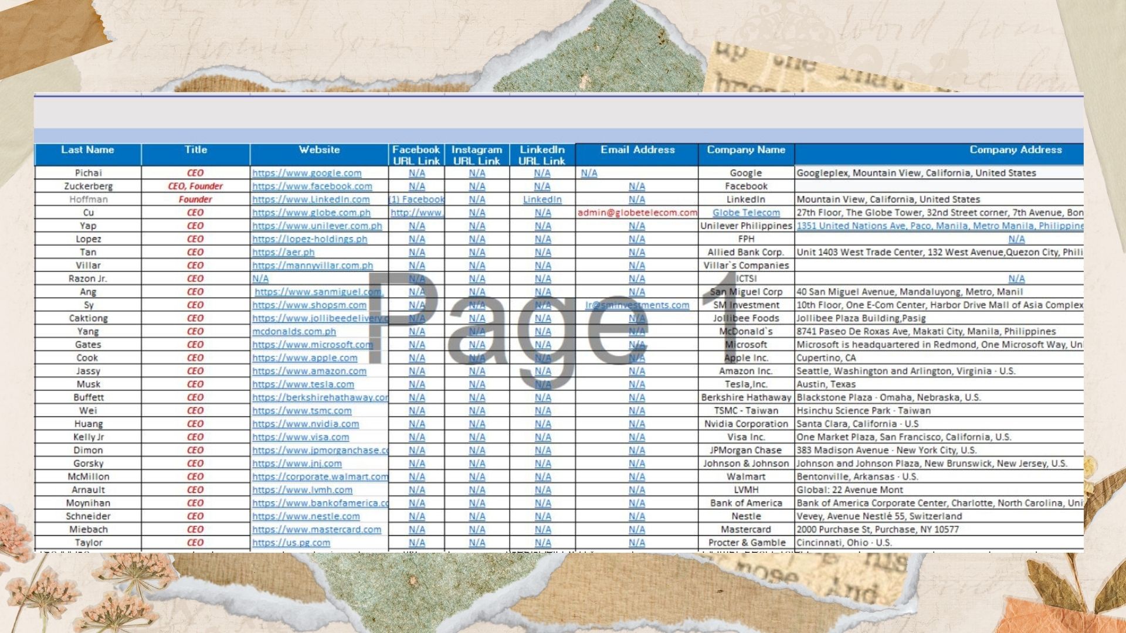This screenshot has height=633, width=1126.
Task: Select the Last Name column header
Action: [x=87, y=150]
